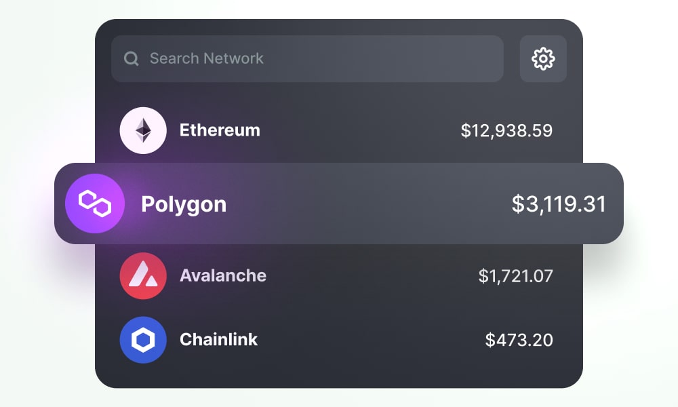The height and width of the screenshot is (407, 678).
Task: Click the magnifying glass search icon
Action: point(131,58)
